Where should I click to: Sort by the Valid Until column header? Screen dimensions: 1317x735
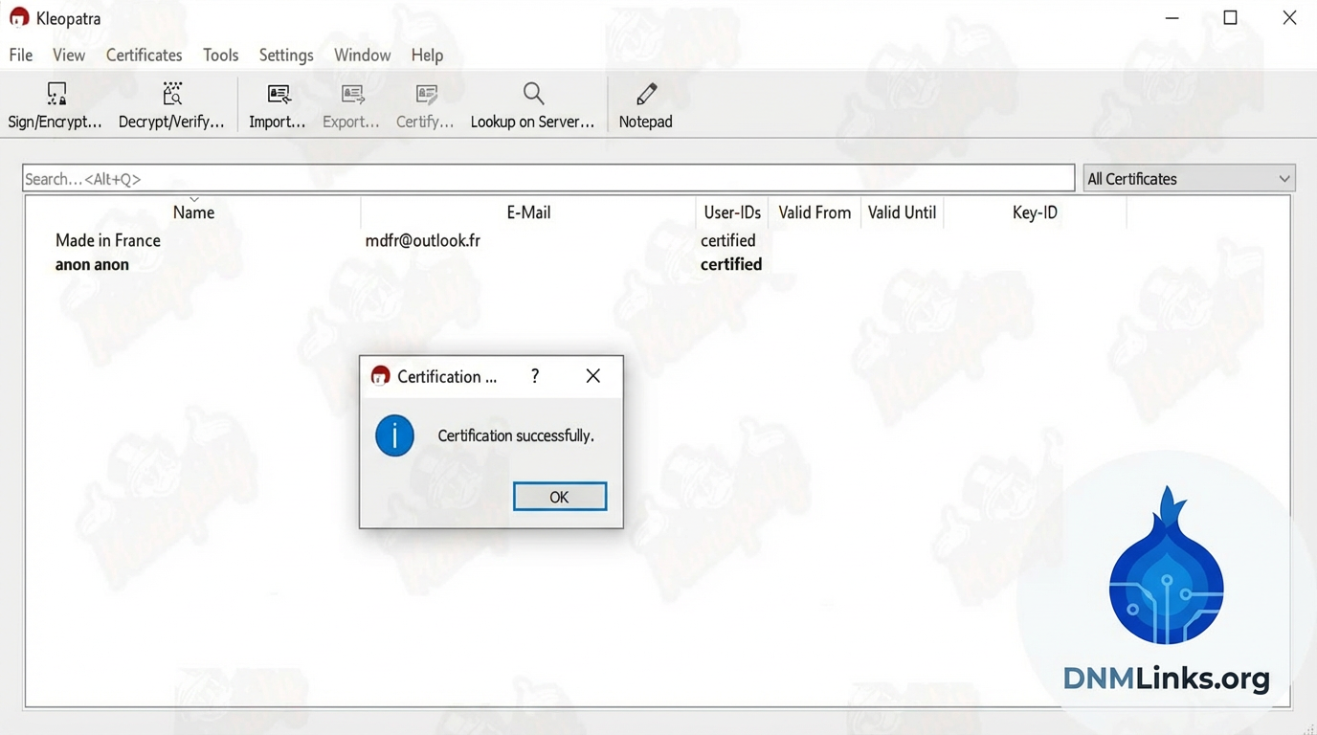902,212
